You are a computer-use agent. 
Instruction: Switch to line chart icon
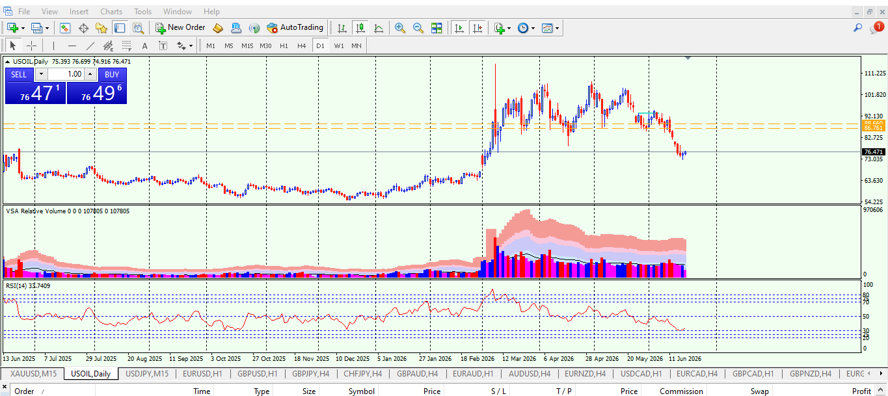pos(379,28)
